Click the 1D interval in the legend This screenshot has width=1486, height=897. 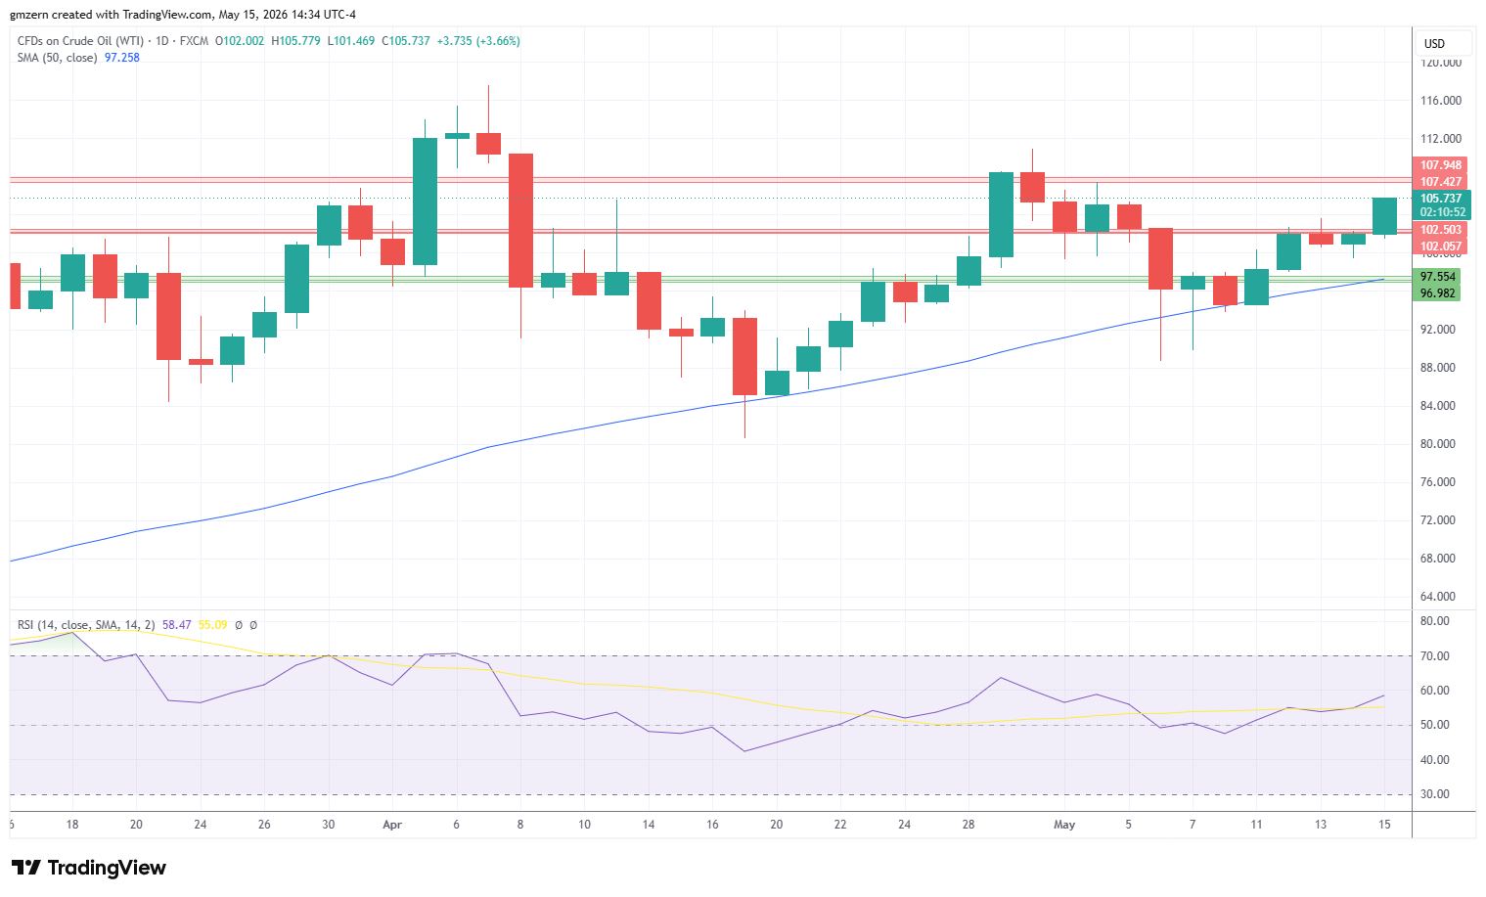(x=162, y=41)
